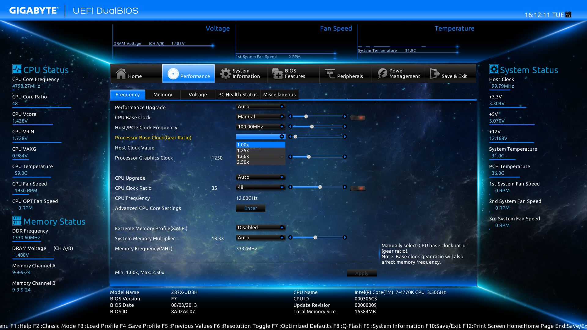Image resolution: width=587 pixels, height=330 pixels.
Task: Open the Peripherals section icon
Action: pyautogui.click(x=330, y=74)
